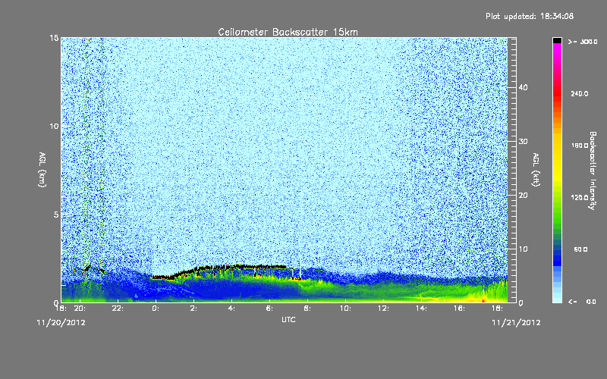Screen dimensions: 607x379
Task: Click the "180.0" colorbar label
Action: click(x=580, y=146)
